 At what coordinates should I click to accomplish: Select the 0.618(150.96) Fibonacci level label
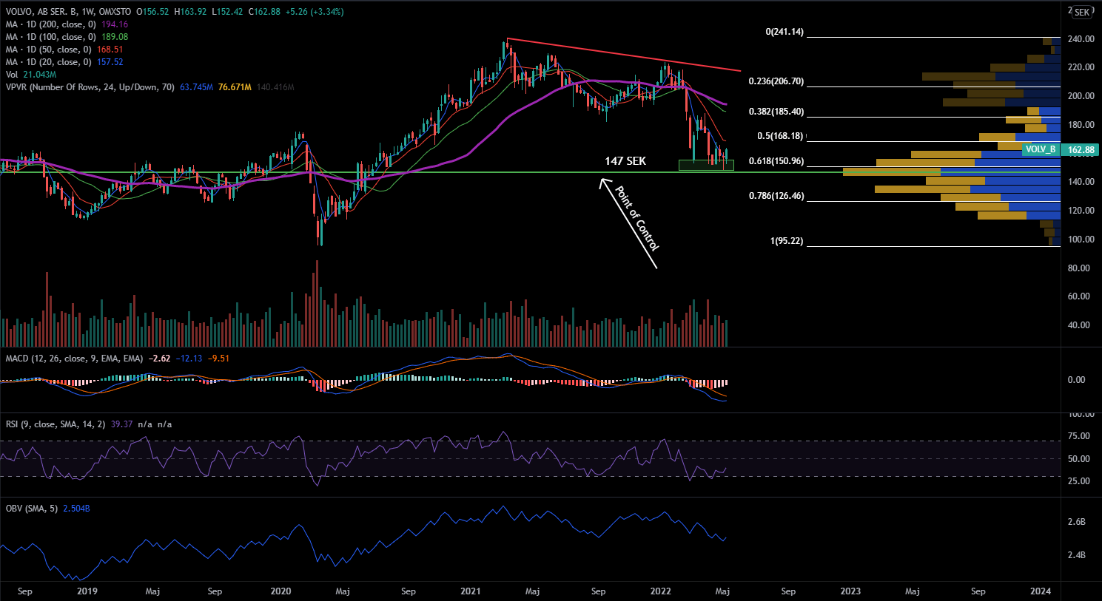(x=776, y=161)
